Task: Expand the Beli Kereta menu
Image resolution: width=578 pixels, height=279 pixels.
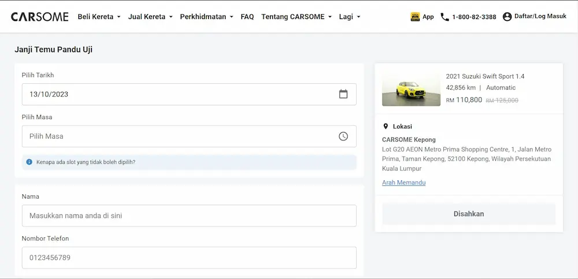Action: tap(99, 17)
